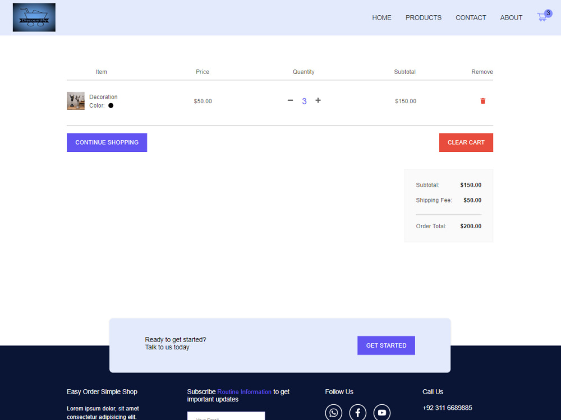Navigate to CONTACT

pyautogui.click(x=471, y=17)
